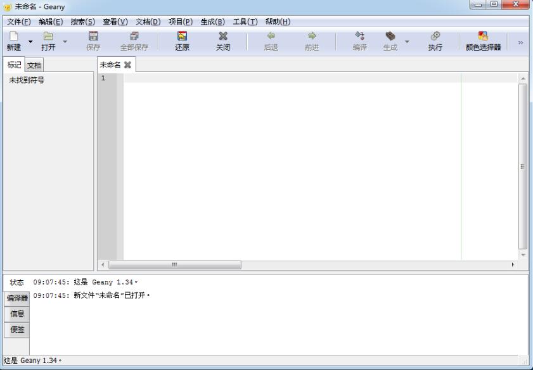Click the 未找到符号 entry in sidebar
The height and width of the screenshot is (370, 533).
pyautogui.click(x=27, y=80)
